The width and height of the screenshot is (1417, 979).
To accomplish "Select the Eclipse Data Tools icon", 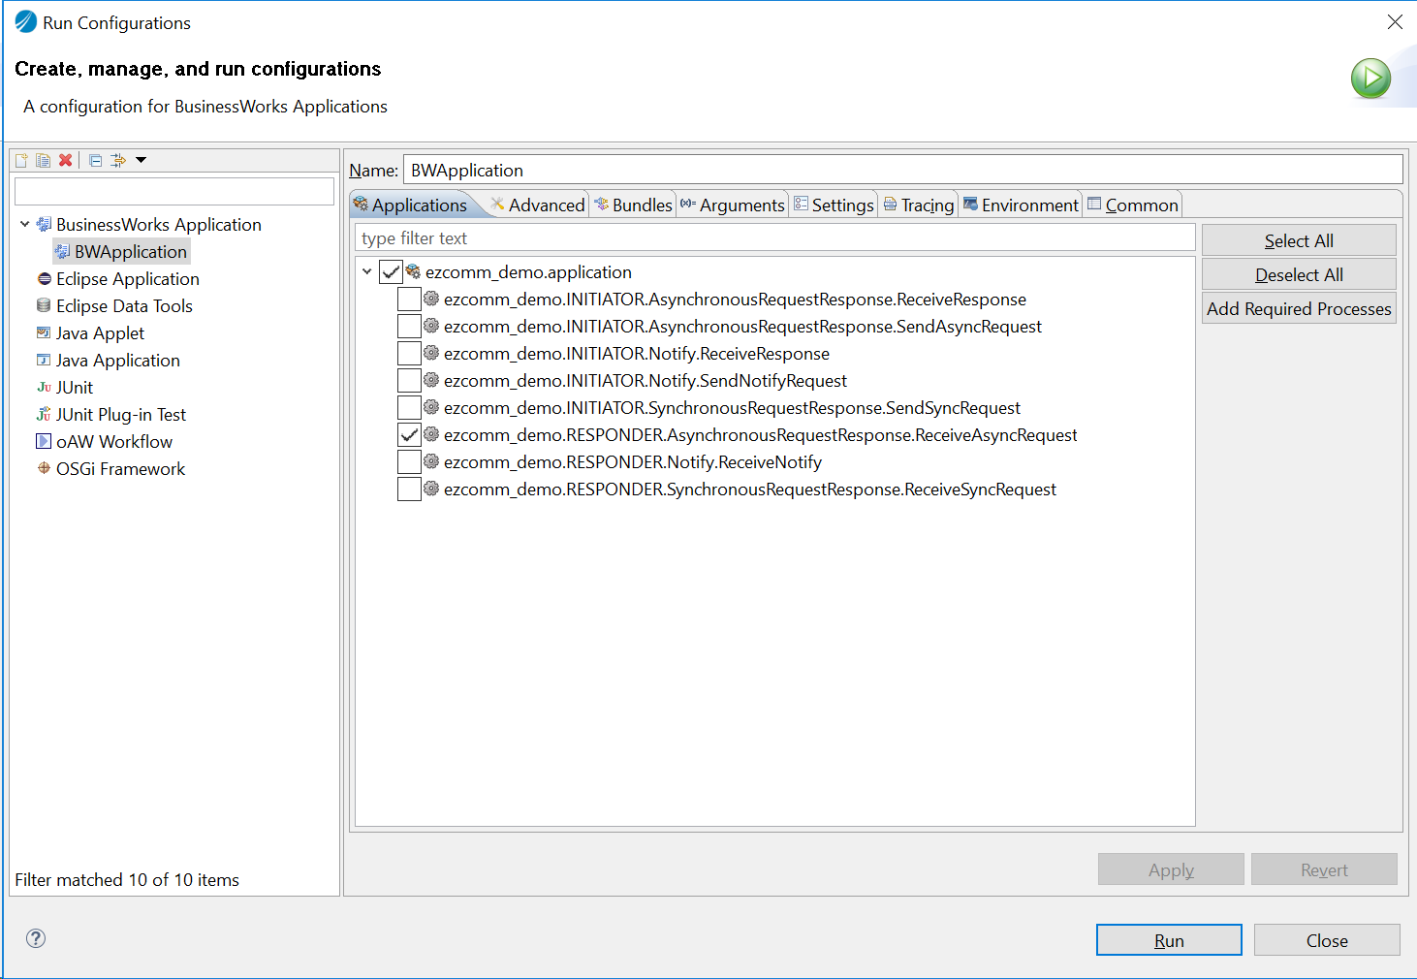I will (44, 306).
